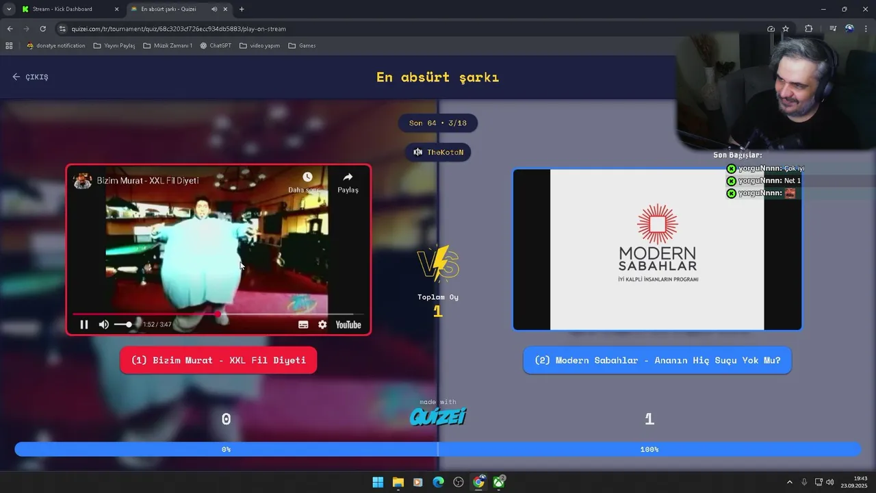This screenshot has height=493, width=876.
Task: Mute the YouTube player volume icon
Action: 103,325
